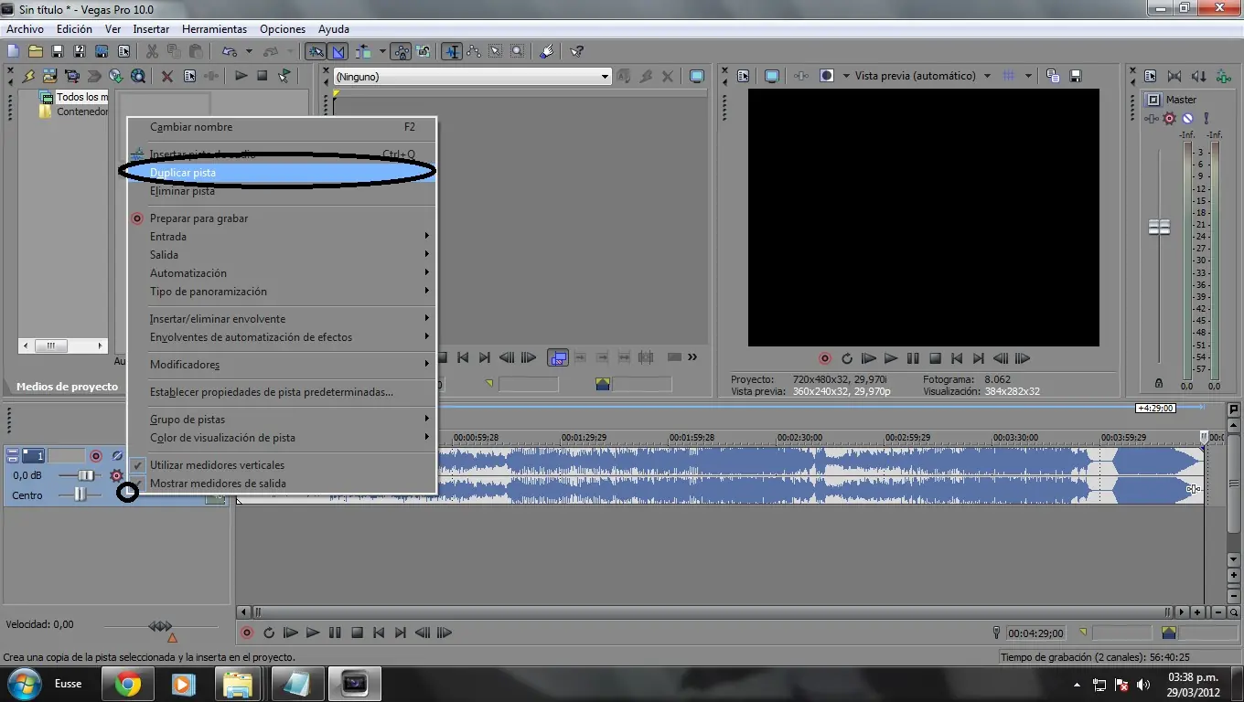The width and height of the screenshot is (1244, 702).
Task: Click the Downmix output icon in Master panel
Action: 1174,76
